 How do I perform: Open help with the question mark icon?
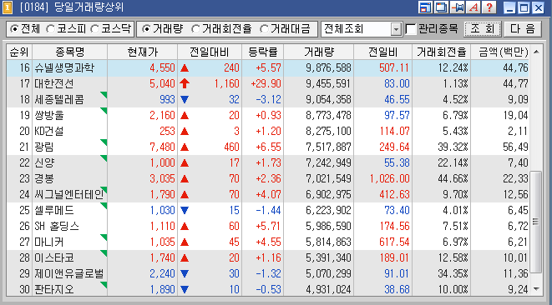[x=489, y=7]
